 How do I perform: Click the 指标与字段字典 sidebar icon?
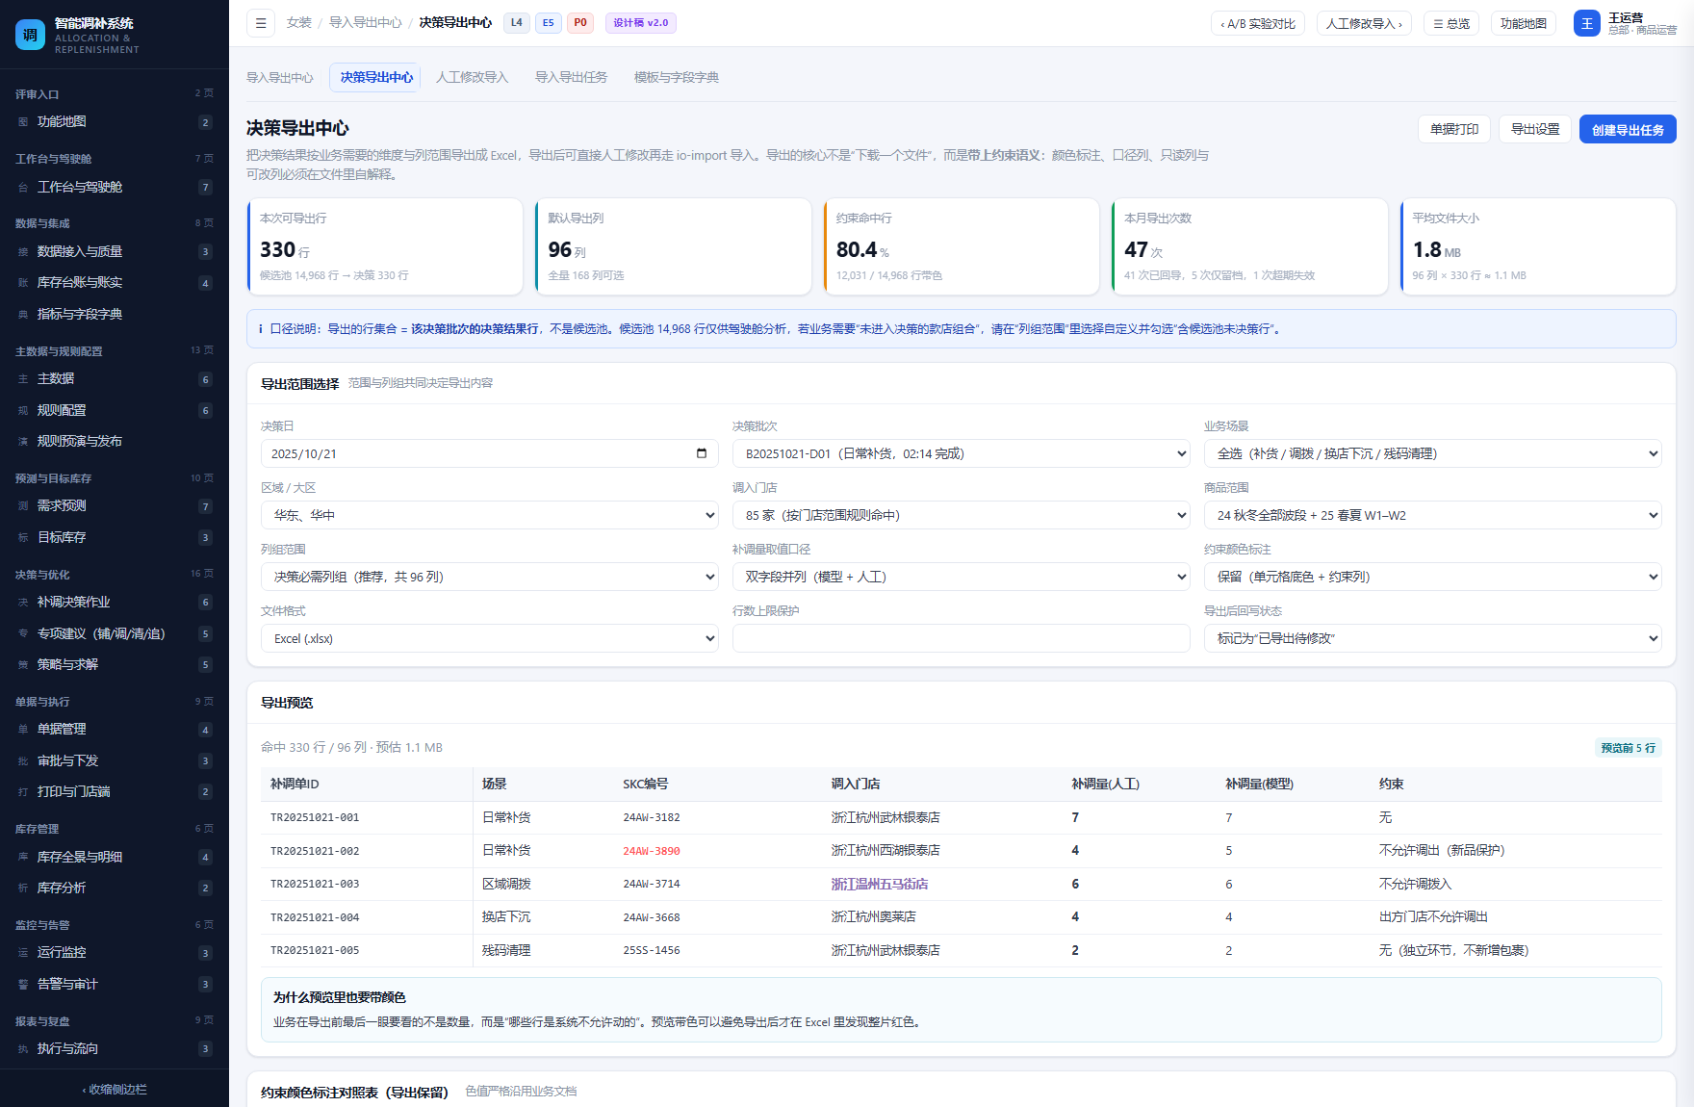click(x=23, y=315)
